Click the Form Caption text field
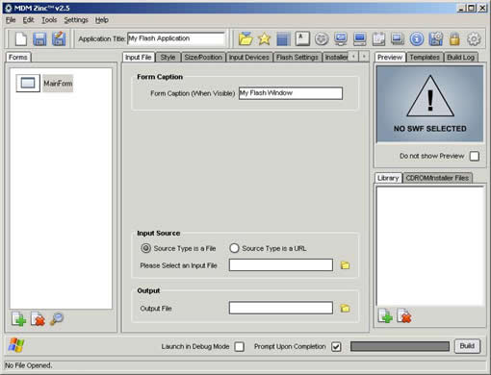Screen dimensions: 491x375 click(291, 93)
